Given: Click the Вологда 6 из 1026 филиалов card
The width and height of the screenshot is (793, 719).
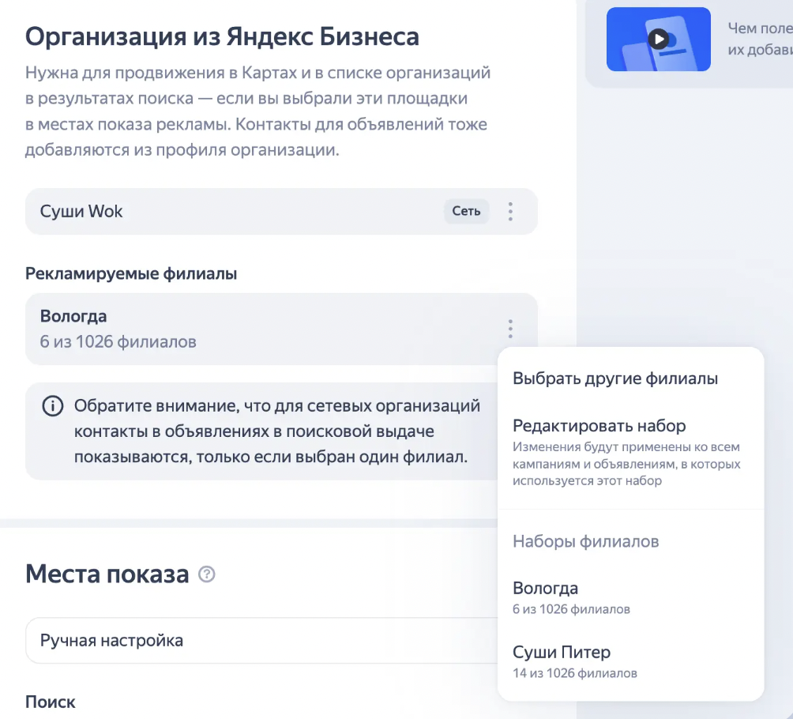Looking at the screenshot, I should point(281,329).
